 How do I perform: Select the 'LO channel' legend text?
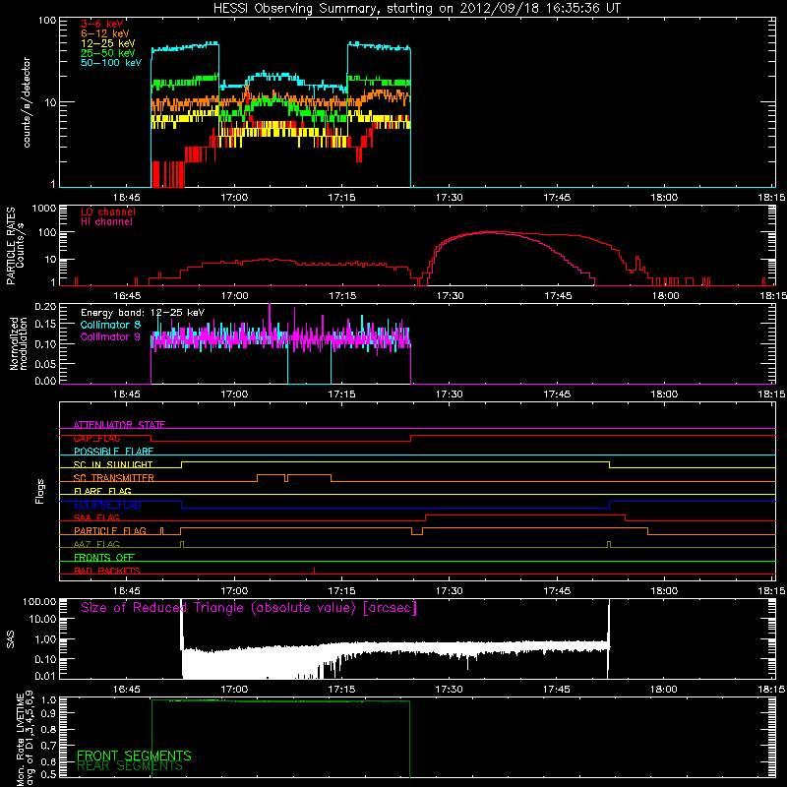click(108, 212)
